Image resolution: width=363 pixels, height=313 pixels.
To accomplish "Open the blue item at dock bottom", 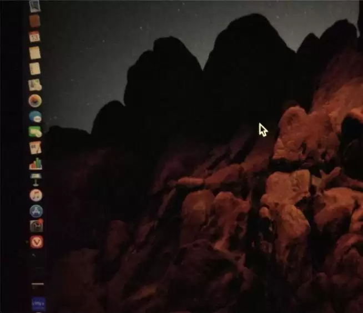I will pyautogui.click(x=38, y=304).
